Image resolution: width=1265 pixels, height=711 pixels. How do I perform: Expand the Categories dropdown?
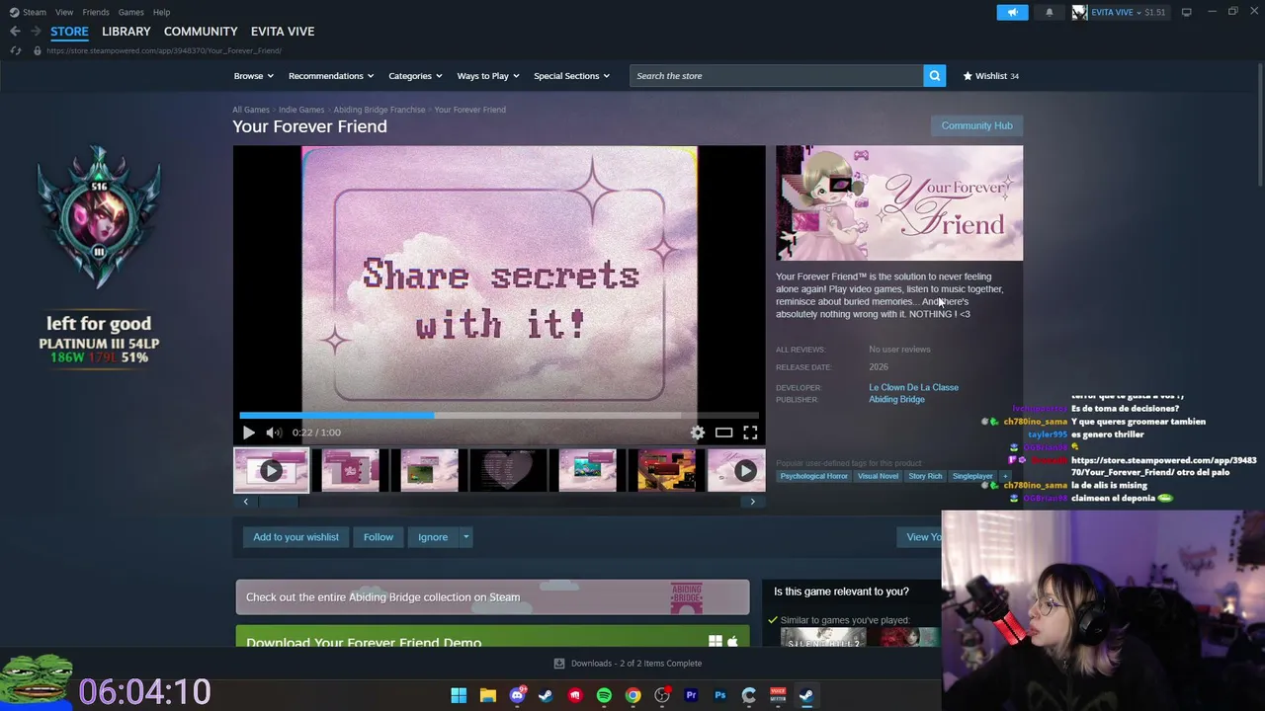coord(415,76)
